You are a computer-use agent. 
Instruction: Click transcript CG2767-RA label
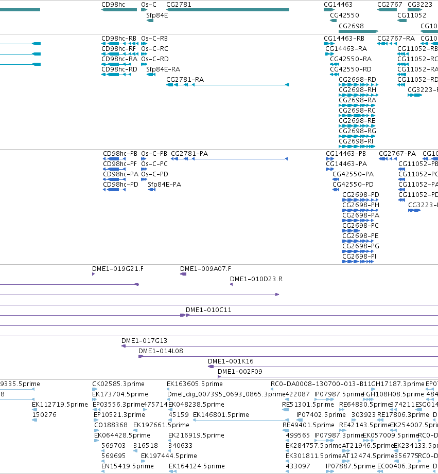click(396, 39)
